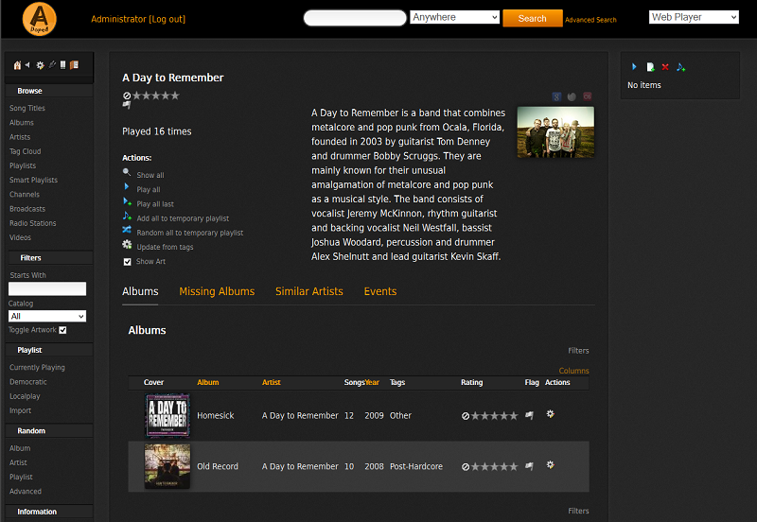Screen dimensions: 757x522
Task: Click the Update from tags gear icon
Action: (127, 245)
